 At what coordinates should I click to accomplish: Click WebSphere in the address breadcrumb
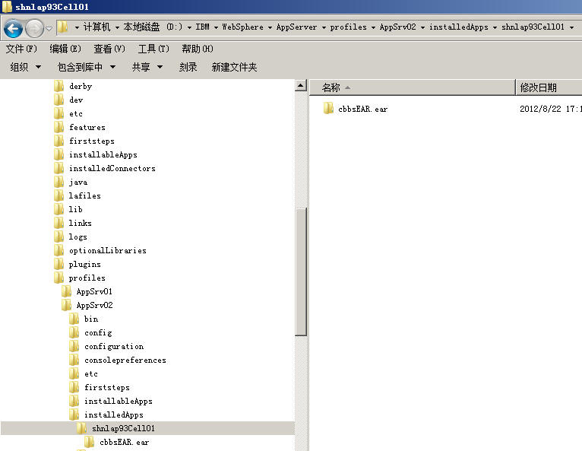(x=242, y=27)
